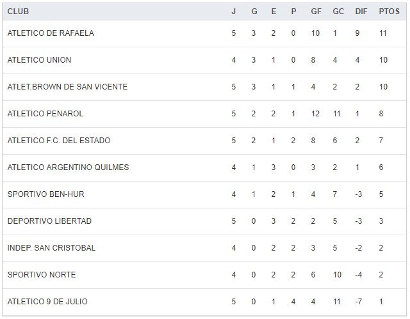
Task: Open the Atletico Penarol club entry
Action: coord(45,114)
